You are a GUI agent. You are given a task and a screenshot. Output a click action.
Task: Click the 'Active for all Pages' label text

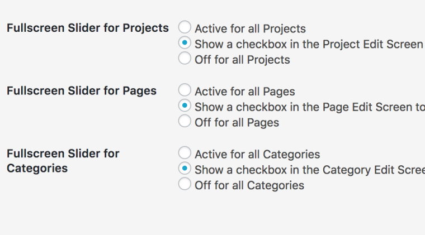[x=244, y=92]
